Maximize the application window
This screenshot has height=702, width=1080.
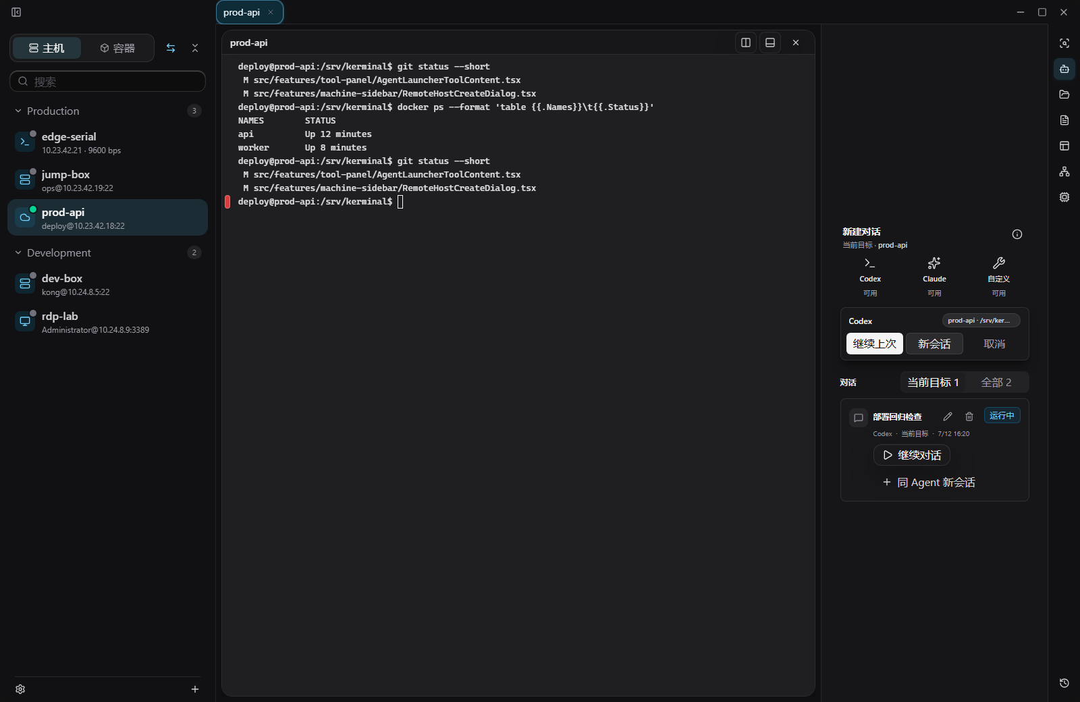(1042, 12)
